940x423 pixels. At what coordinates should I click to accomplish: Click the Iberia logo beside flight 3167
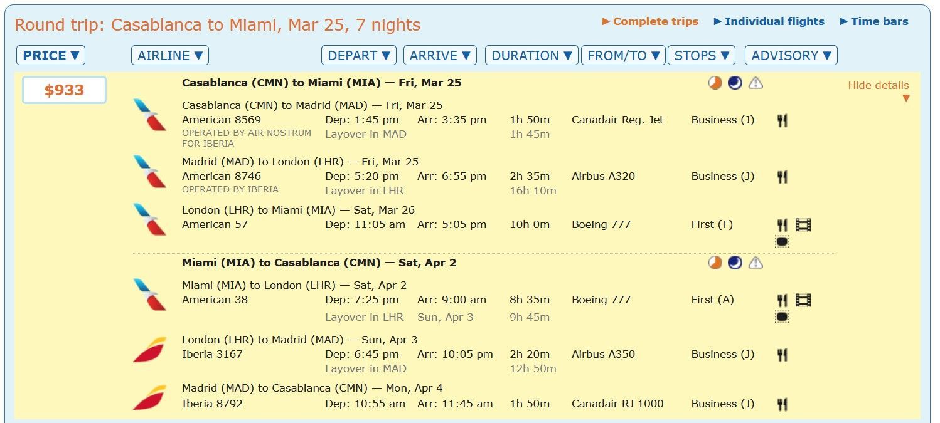pyautogui.click(x=149, y=350)
